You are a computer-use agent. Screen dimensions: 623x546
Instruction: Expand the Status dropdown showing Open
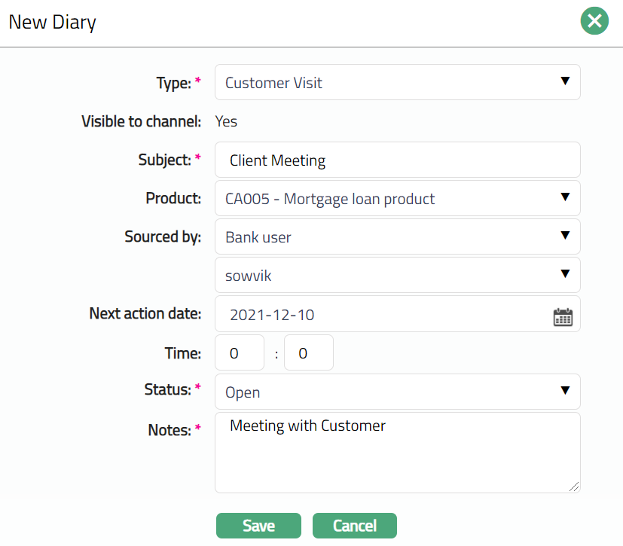coord(397,392)
